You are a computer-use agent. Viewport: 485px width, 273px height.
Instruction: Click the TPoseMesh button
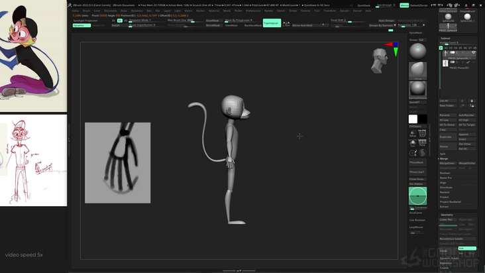click(417, 162)
